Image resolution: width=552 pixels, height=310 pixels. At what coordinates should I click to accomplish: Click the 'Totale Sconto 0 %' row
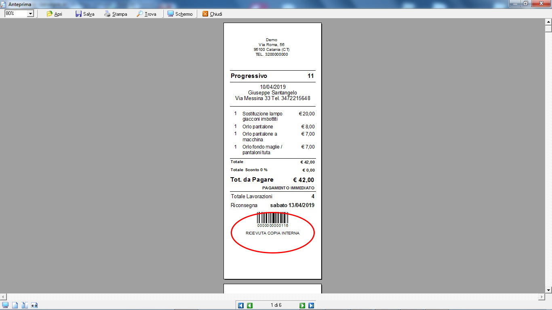[273, 170]
